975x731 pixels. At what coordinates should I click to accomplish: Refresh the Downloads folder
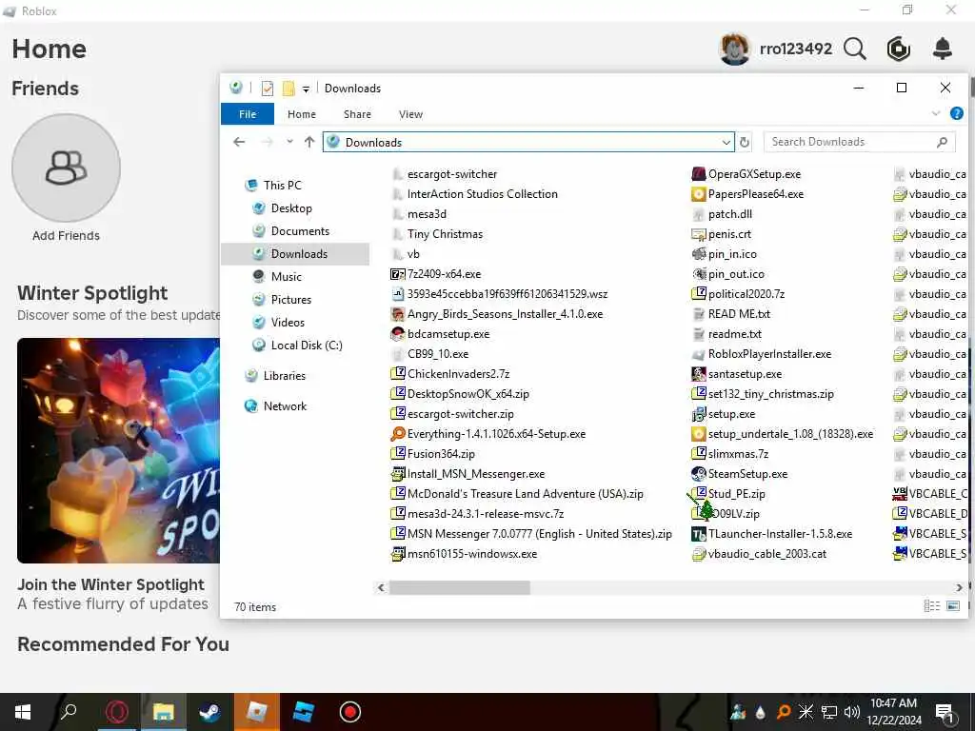coord(745,143)
